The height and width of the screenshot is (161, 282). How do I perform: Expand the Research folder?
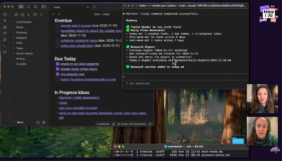tap(22, 38)
